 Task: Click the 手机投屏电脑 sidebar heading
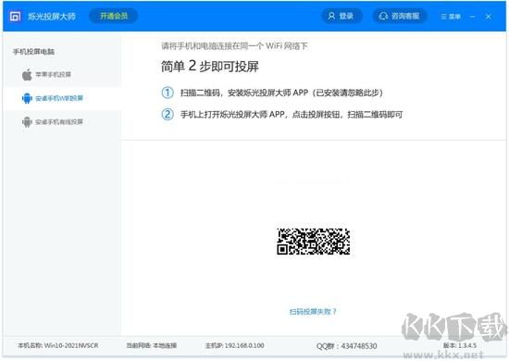point(33,52)
